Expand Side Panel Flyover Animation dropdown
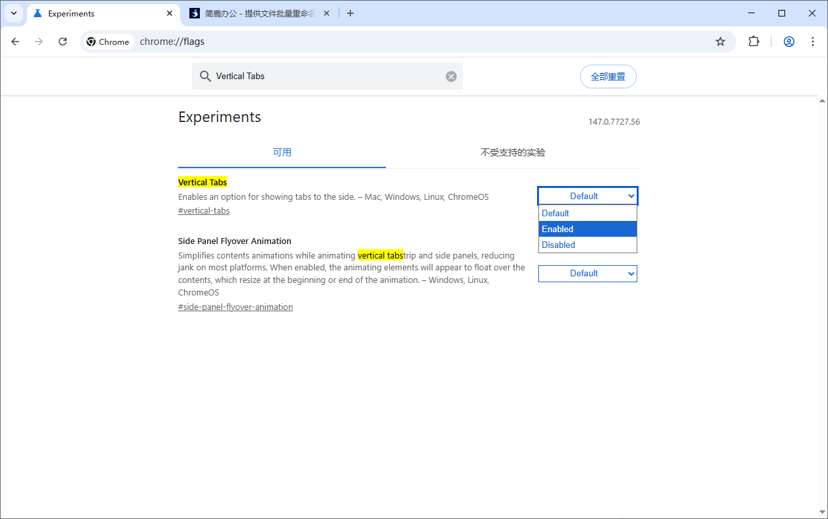The width and height of the screenshot is (828, 519). 587,273
